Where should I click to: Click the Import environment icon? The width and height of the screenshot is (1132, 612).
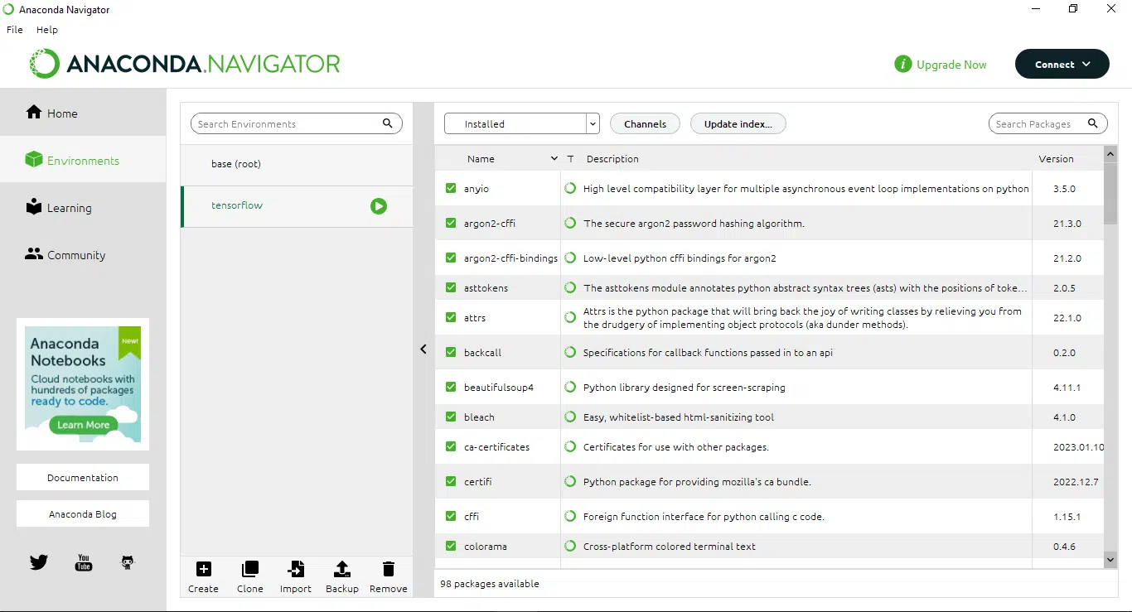pyautogui.click(x=296, y=569)
